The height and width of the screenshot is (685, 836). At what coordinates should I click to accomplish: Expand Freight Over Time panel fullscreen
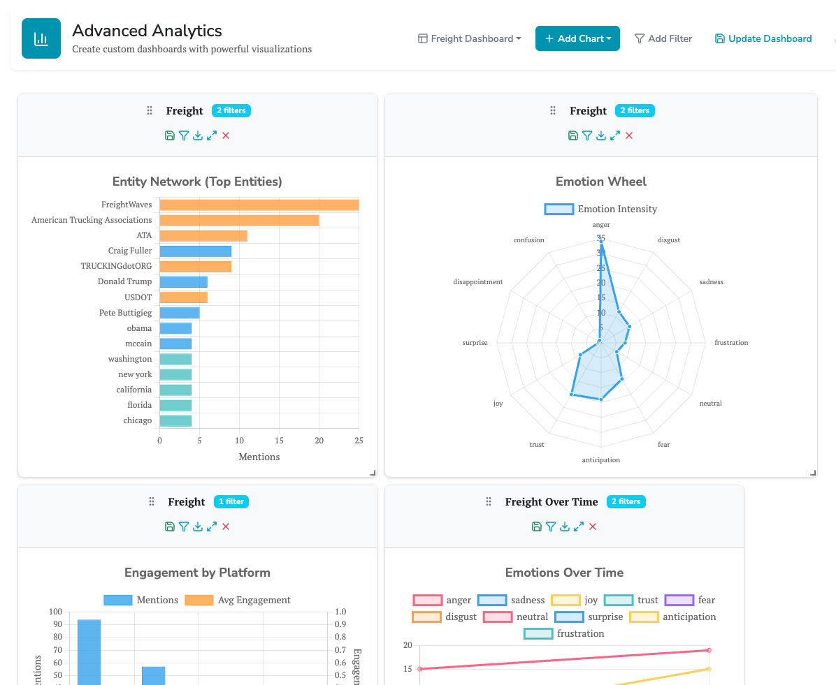coord(579,526)
